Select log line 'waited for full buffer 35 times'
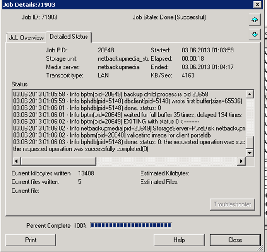The height and width of the screenshot is (252, 267). click(127, 115)
